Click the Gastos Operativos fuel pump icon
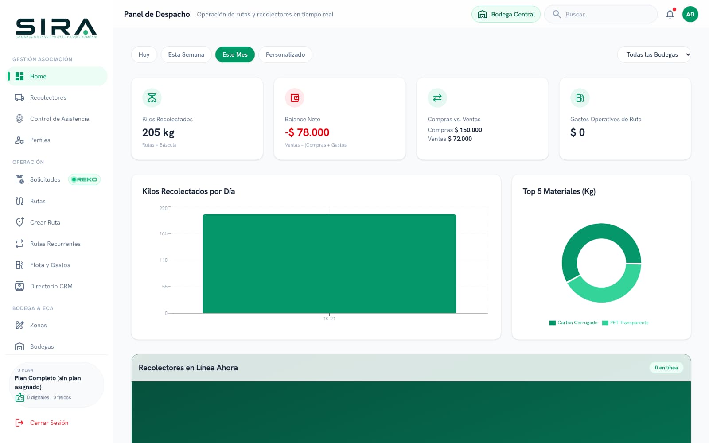Screen dimensions: 709x443 pos(580,98)
